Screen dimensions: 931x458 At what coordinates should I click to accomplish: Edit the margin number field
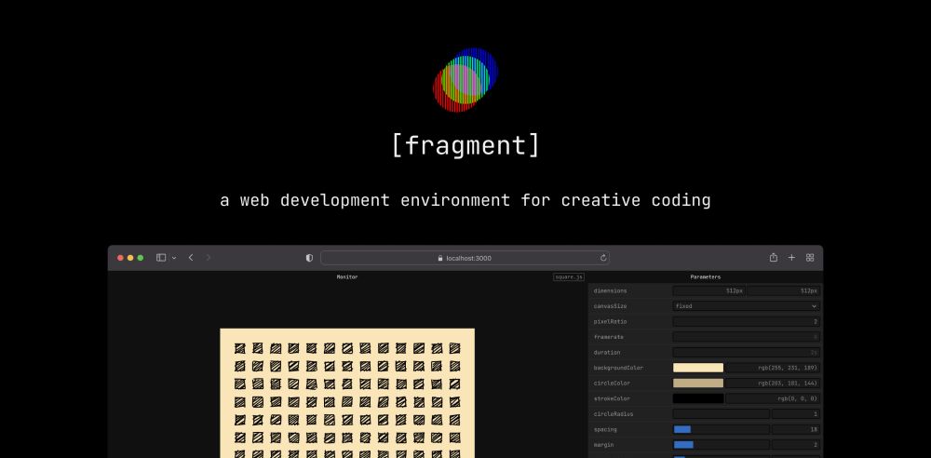pos(796,445)
